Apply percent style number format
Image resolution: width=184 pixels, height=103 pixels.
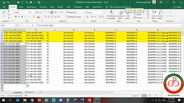click(92, 17)
